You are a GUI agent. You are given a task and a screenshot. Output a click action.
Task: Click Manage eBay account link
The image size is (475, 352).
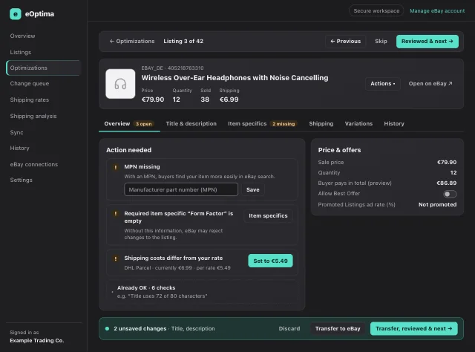click(x=437, y=11)
